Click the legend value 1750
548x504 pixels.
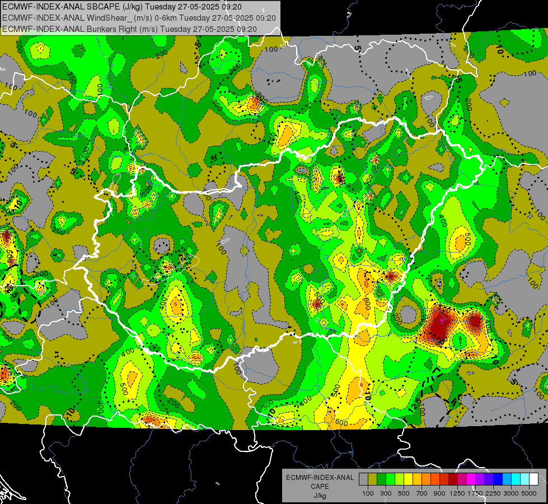pos(475,493)
